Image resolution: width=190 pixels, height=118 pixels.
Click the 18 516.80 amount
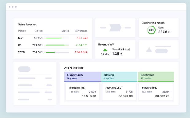[x=89, y=96]
